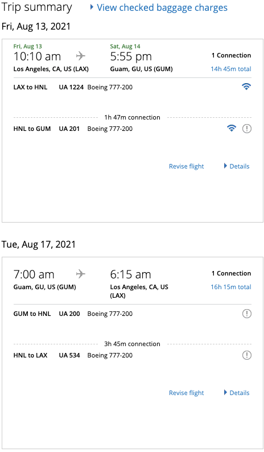The image size is (264, 452).
Task: Click the airplane icon on return flight
Action: pyautogui.click(x=81, y=274)
